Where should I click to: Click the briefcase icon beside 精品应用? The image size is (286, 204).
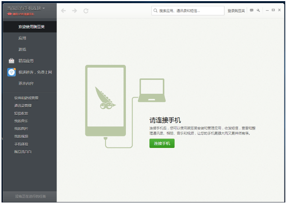point(12,61)
